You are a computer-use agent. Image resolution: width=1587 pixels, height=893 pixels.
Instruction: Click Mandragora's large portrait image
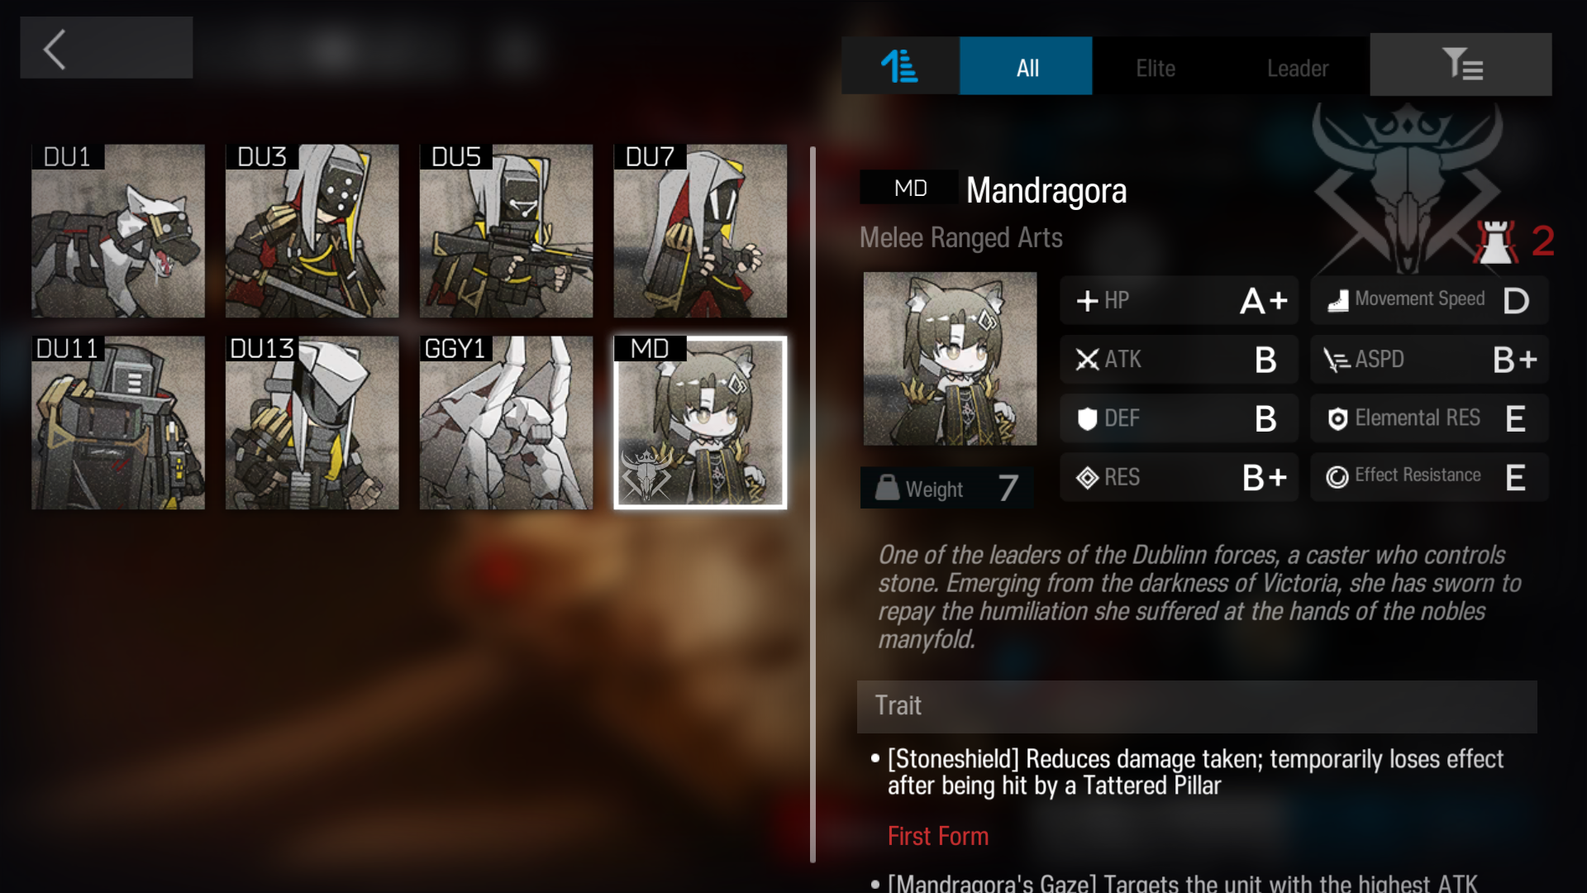click(x=950, y=359)
